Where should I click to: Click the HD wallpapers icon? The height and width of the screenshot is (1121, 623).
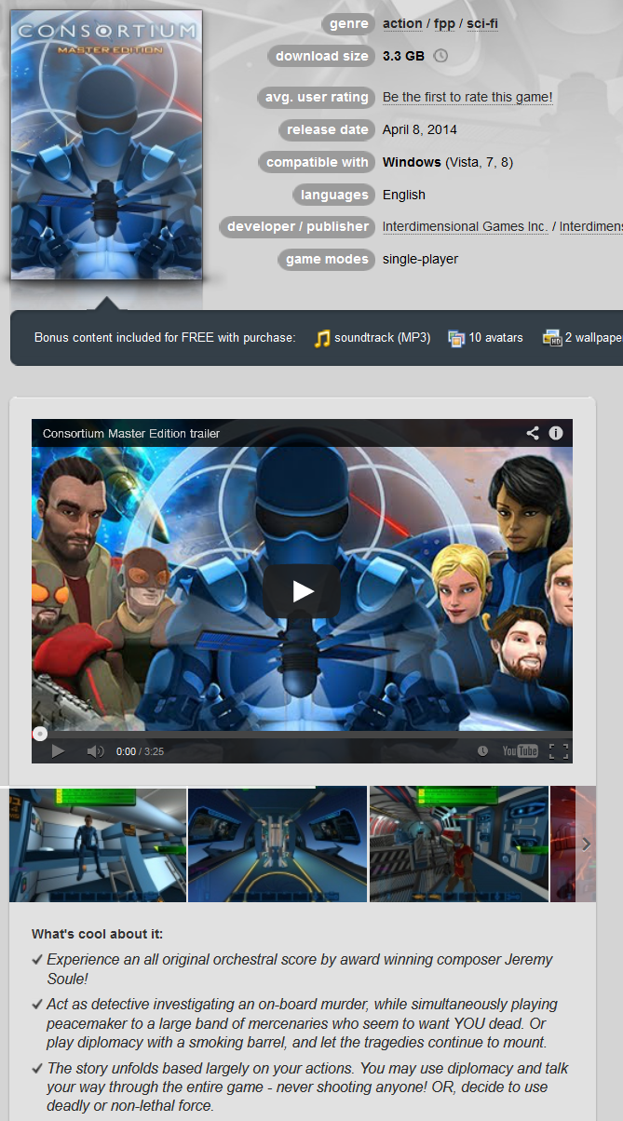[x=552, y=338]
